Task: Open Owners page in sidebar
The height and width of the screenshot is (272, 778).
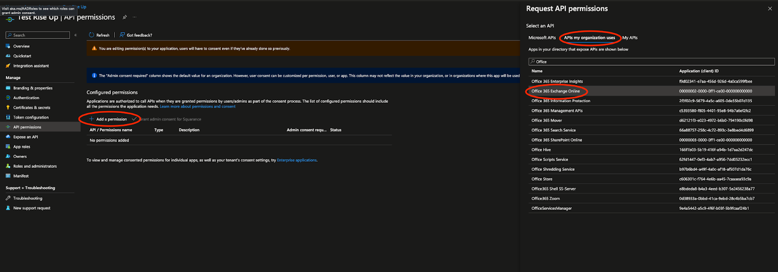Action: coord(20,156)
